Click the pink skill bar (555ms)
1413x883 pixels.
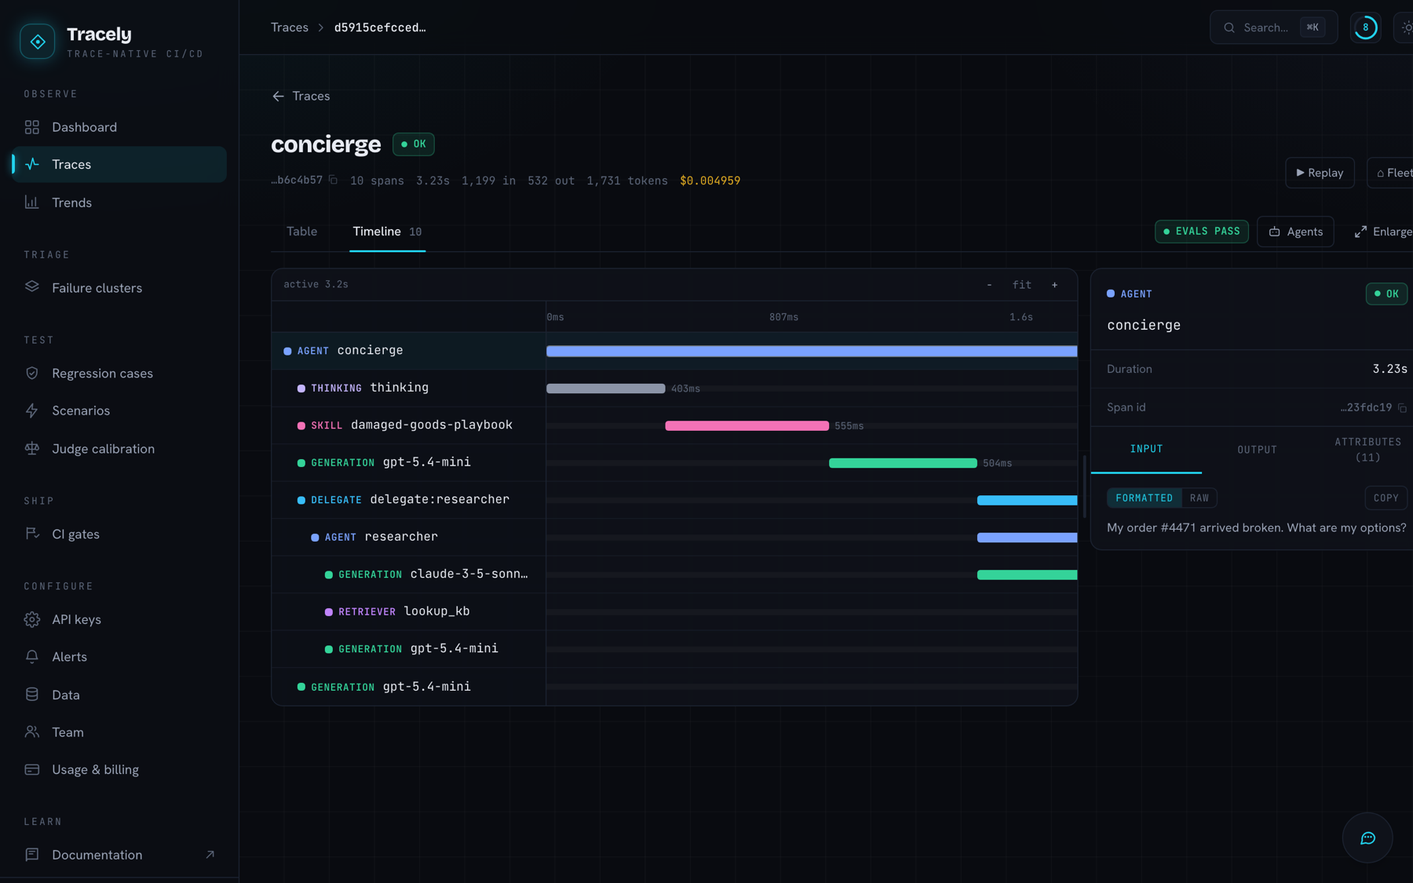click(747, 425)
